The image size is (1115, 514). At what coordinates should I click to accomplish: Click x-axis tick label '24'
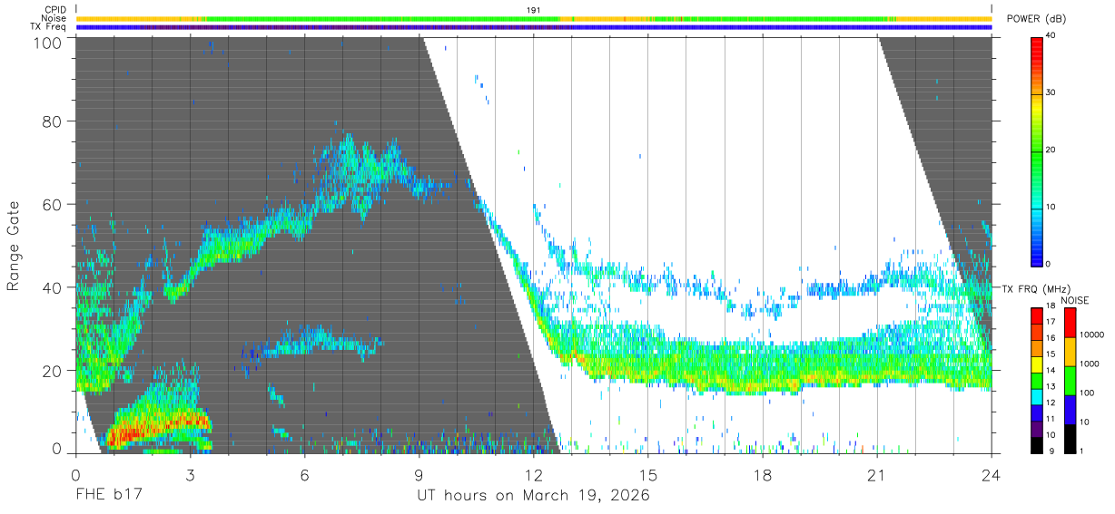pyautogui.click(x=992, y=475)
